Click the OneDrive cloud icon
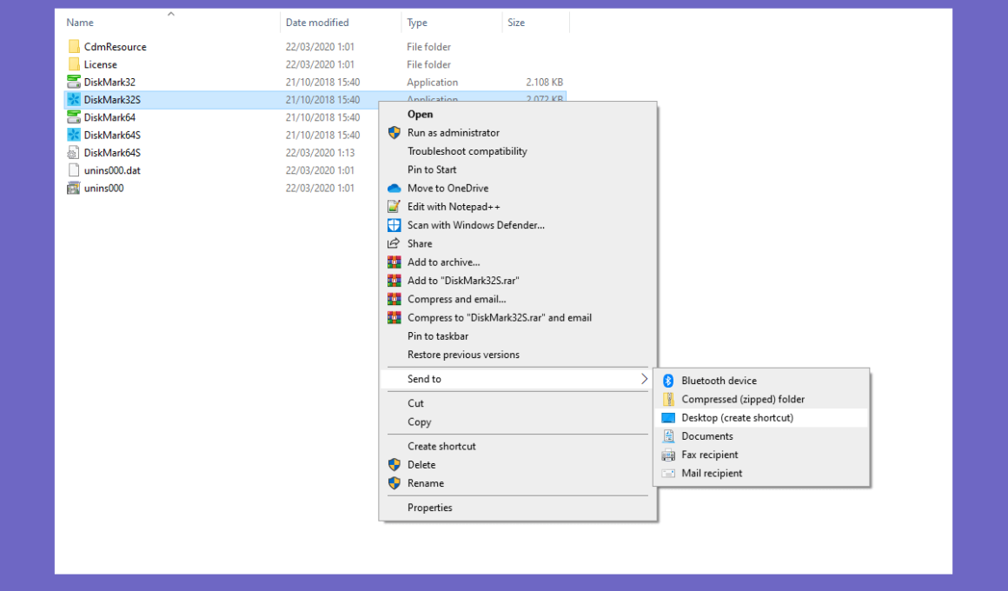Viewport: 1008px width, 591px height. 394,189
